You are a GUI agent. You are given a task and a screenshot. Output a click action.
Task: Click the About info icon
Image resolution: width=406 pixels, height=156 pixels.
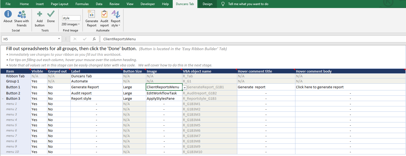click(8, 15)
